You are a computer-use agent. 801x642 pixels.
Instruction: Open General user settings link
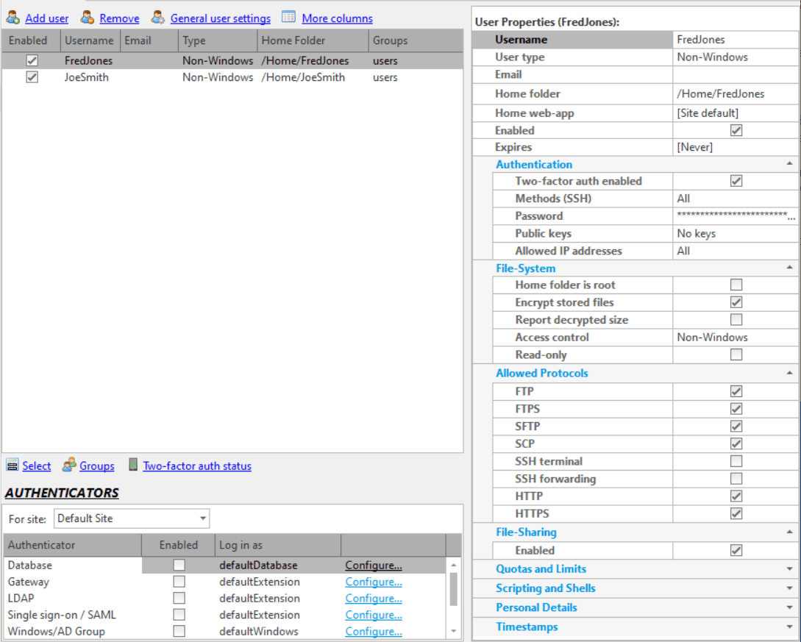[221, 18]
